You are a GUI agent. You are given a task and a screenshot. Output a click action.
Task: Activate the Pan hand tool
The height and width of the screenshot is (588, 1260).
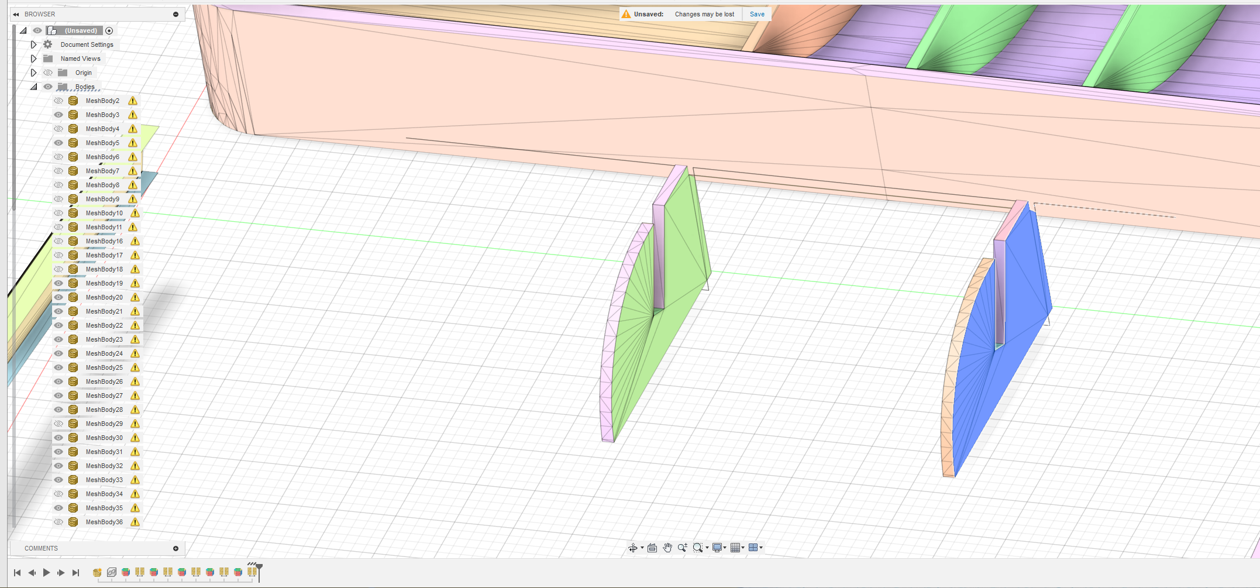(x=667, y=548)
